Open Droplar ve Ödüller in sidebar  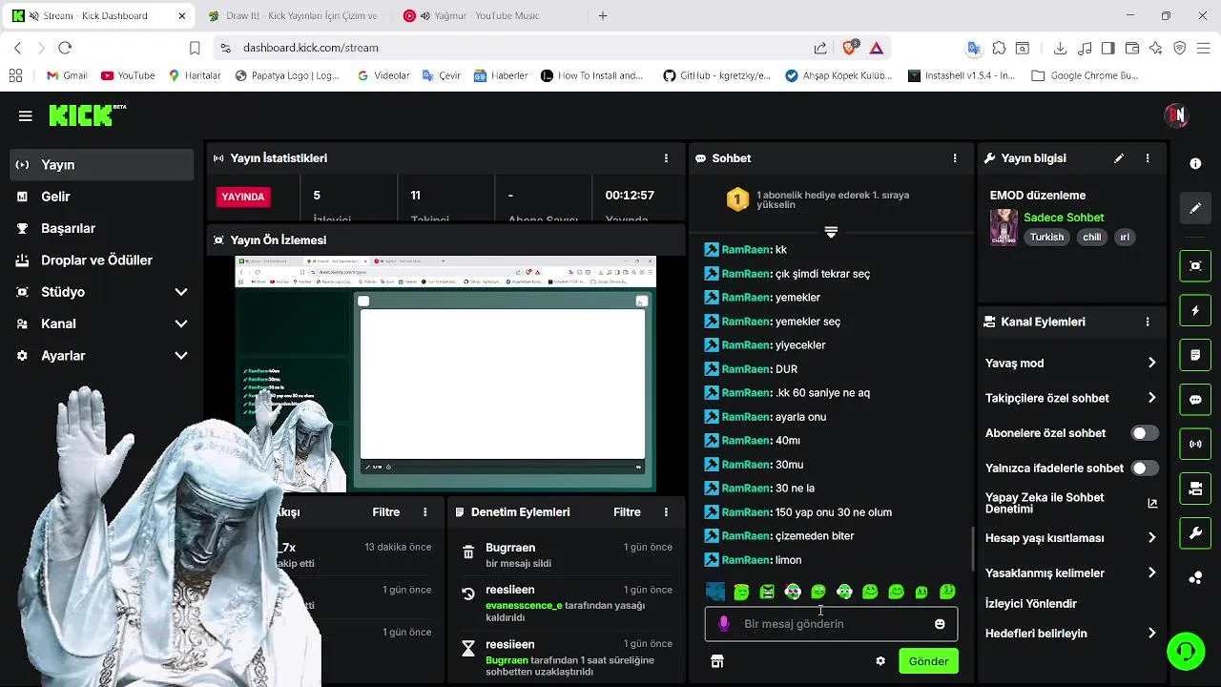click(x=102, y=260)
